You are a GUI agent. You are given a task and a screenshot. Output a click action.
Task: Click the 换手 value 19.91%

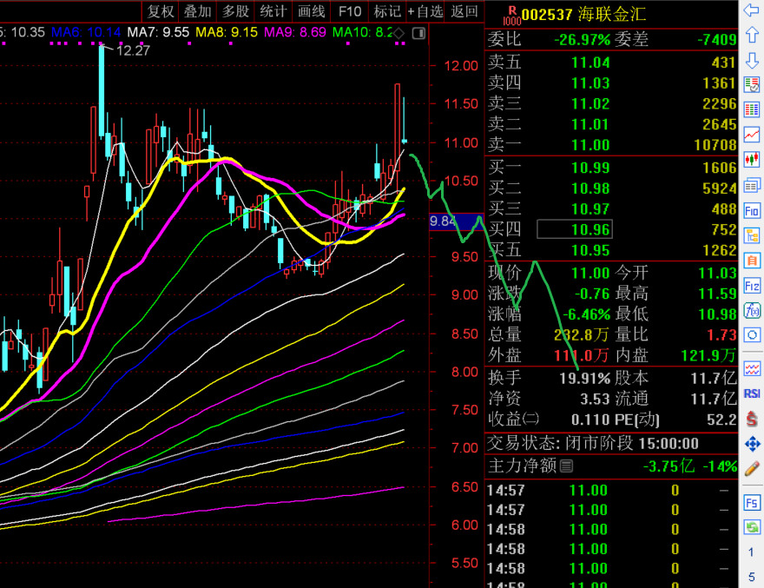point(584,378)
